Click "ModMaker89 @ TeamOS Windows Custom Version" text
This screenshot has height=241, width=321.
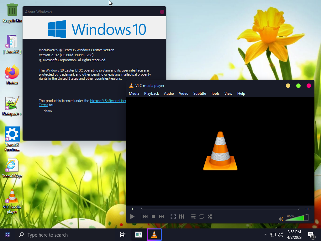tap(76, 50)
